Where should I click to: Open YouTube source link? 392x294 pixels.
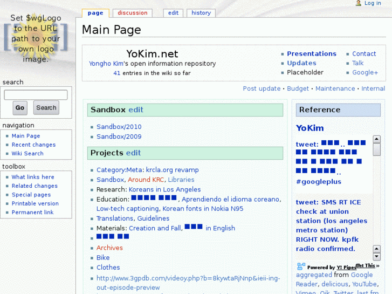365,284
